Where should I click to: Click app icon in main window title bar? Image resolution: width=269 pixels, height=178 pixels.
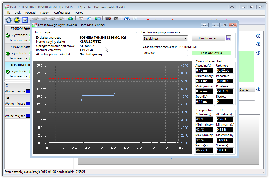click(7, 7)
